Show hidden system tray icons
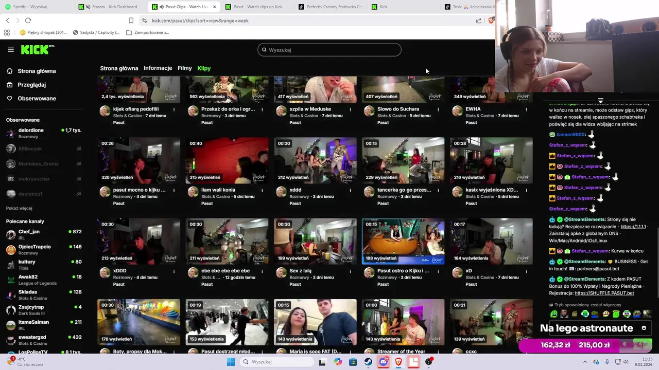Viewport: 659px width, 370px height. click(x=585, y=362)
